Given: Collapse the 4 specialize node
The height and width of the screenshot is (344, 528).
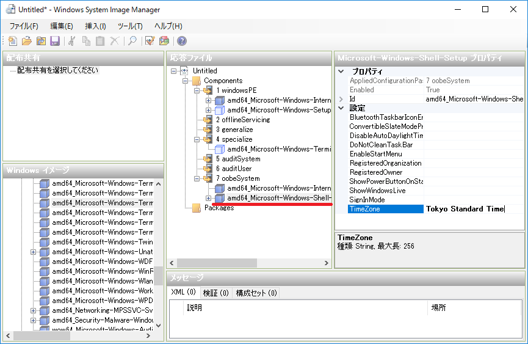Looking at the screenshot, I should [197, 139].
